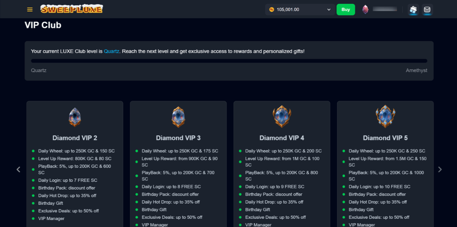
Task: Open the mail inbox icon
Action: pos(427,10)
